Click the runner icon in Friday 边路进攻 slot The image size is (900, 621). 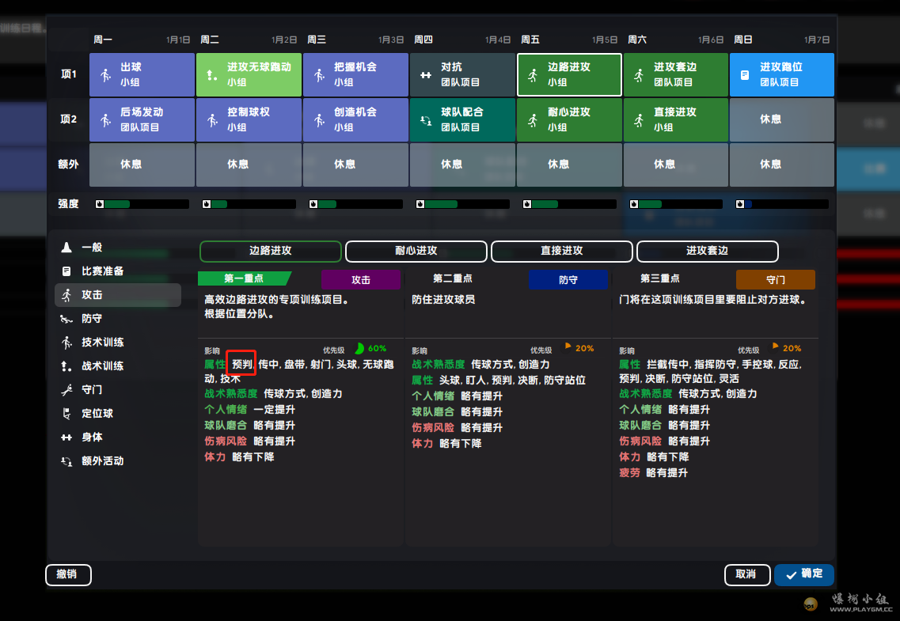pos(533,75)
